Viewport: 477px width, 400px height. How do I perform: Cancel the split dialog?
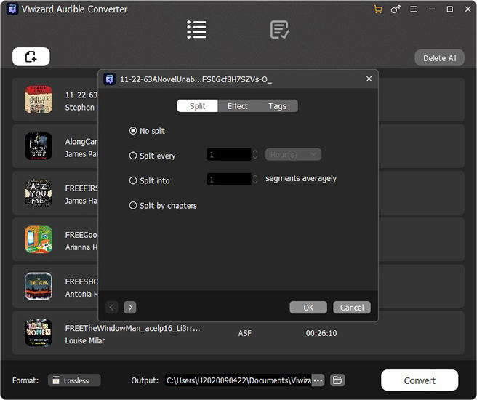pyautogui.click(x=352, y=308)
